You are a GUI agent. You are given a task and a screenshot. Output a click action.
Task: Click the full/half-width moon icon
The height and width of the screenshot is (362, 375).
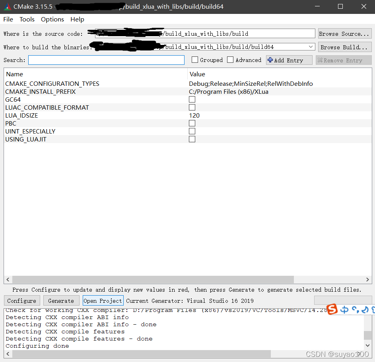pyautogui.click(x=365, y=310)
